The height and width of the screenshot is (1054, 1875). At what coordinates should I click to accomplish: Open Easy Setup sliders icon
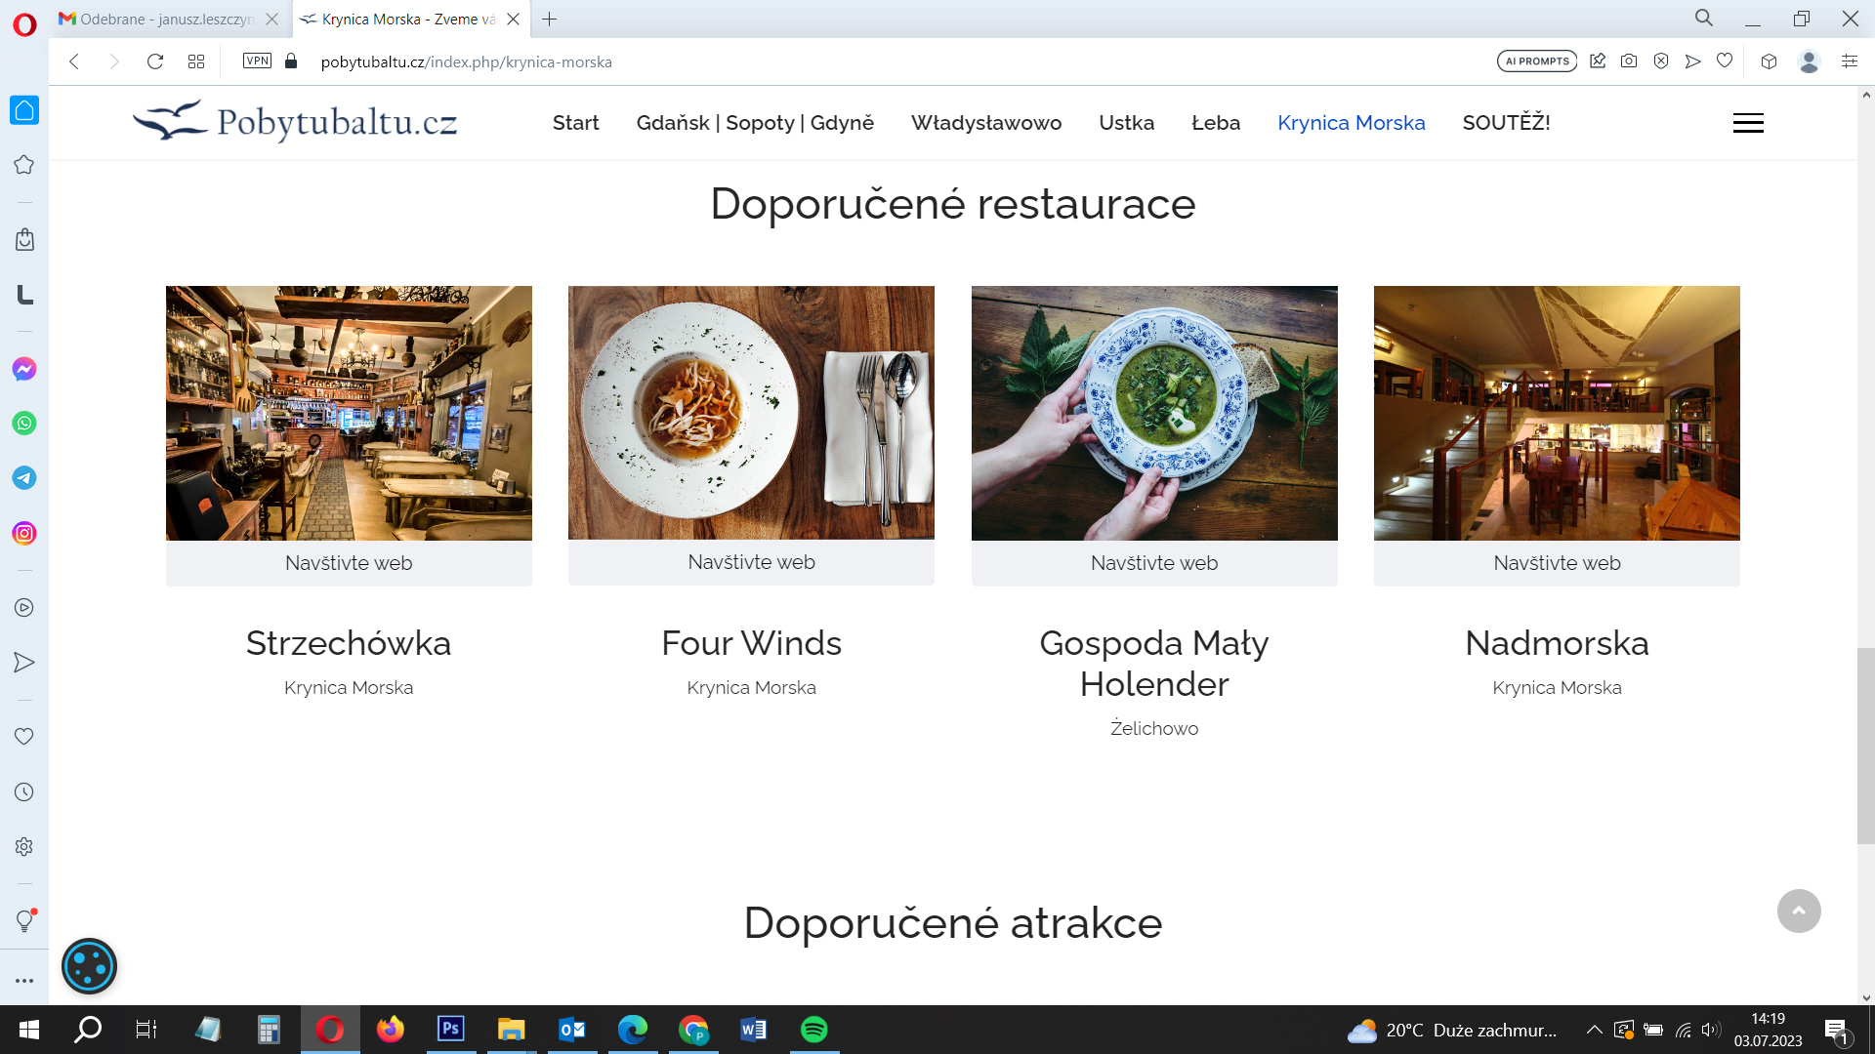[1850, 61]
